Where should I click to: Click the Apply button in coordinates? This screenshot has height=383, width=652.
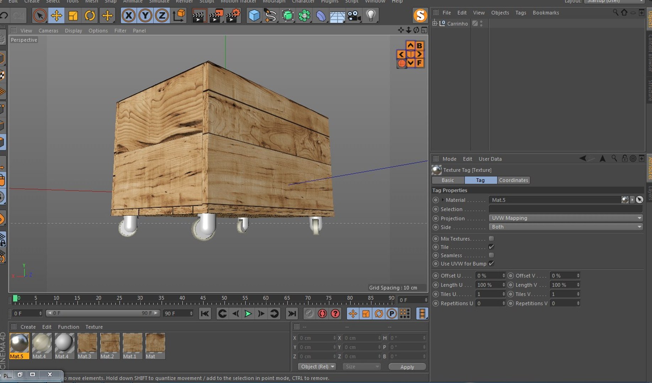(407, 367)
